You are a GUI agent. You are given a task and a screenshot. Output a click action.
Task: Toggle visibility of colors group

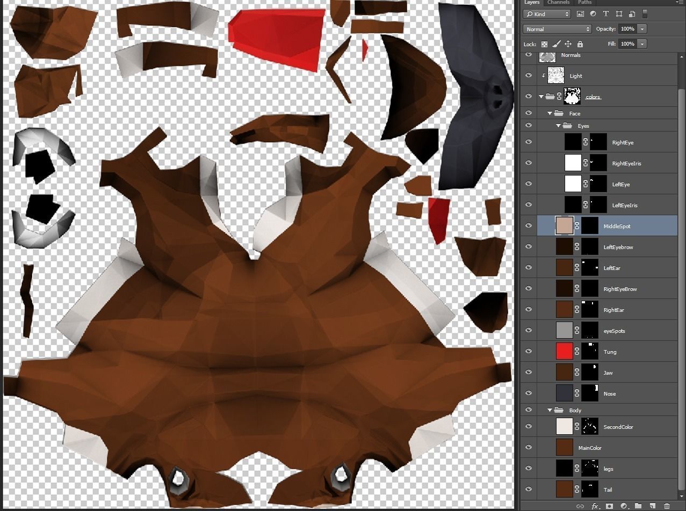529,97
